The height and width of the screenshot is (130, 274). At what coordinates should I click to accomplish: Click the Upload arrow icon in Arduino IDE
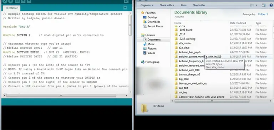(11, 1)
